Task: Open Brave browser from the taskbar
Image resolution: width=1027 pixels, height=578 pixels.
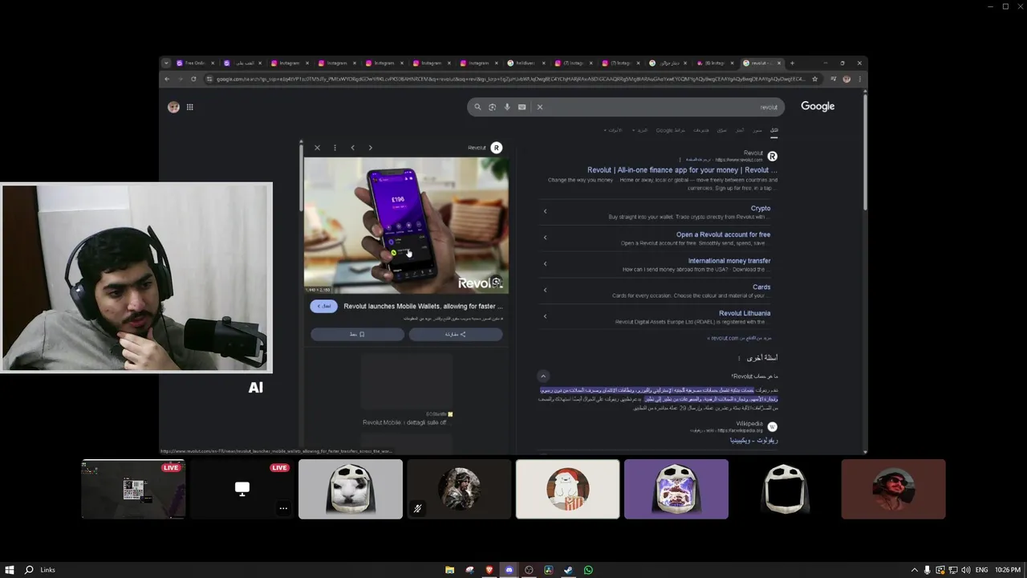Action: tap(489, 570)
